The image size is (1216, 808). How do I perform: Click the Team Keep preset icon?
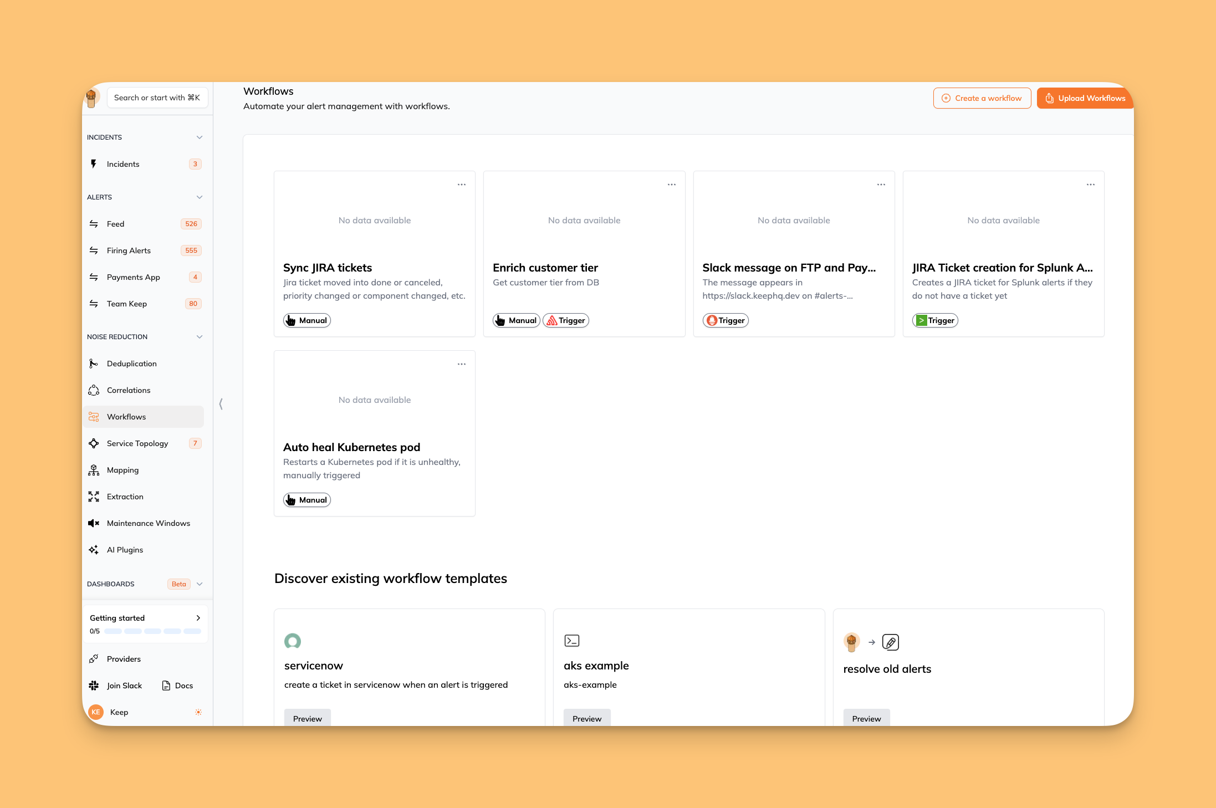(94, 304)
